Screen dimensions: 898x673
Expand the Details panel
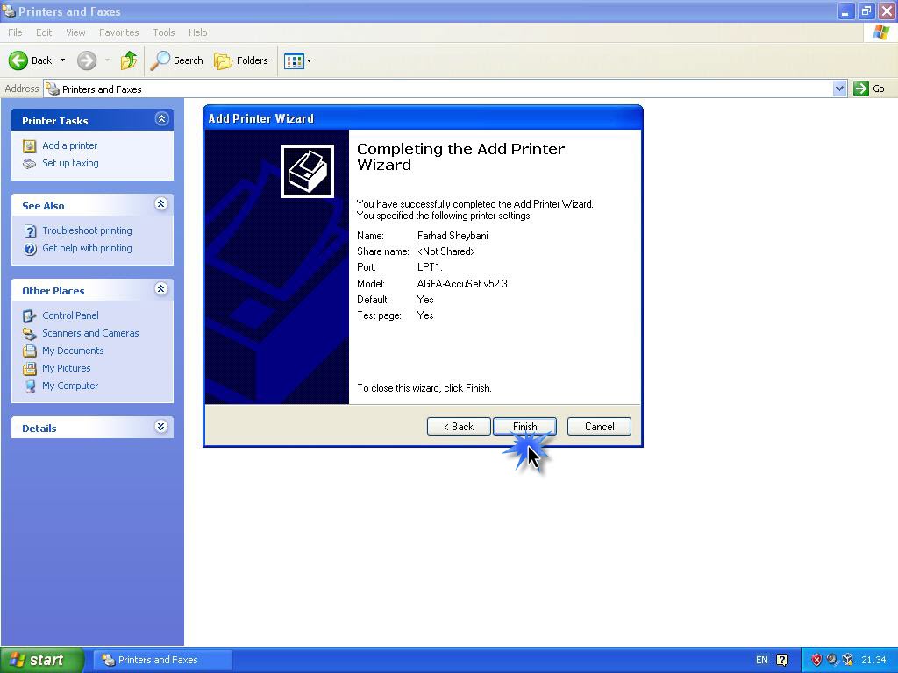coord(161,427)
